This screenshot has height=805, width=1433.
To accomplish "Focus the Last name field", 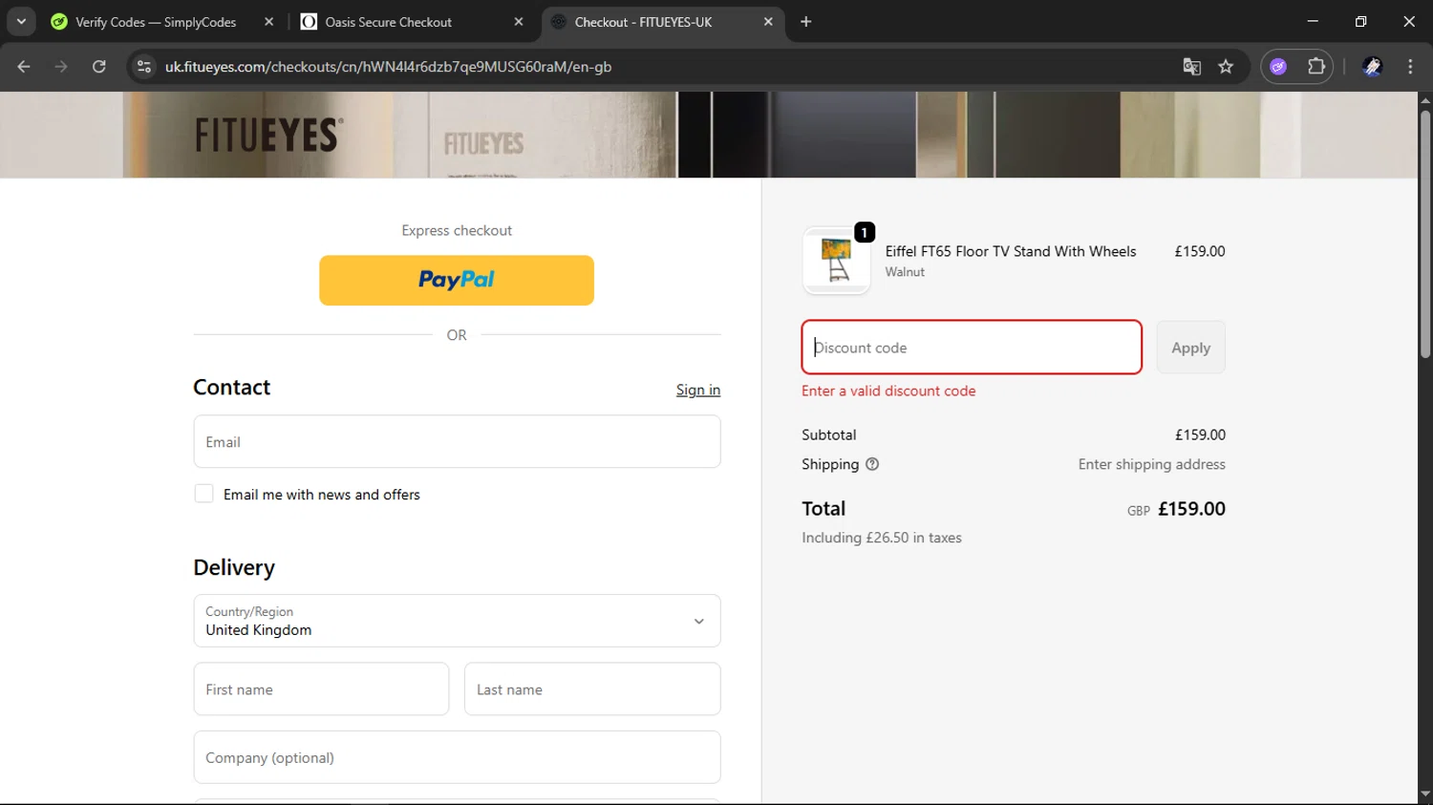I will click(592, 688).
